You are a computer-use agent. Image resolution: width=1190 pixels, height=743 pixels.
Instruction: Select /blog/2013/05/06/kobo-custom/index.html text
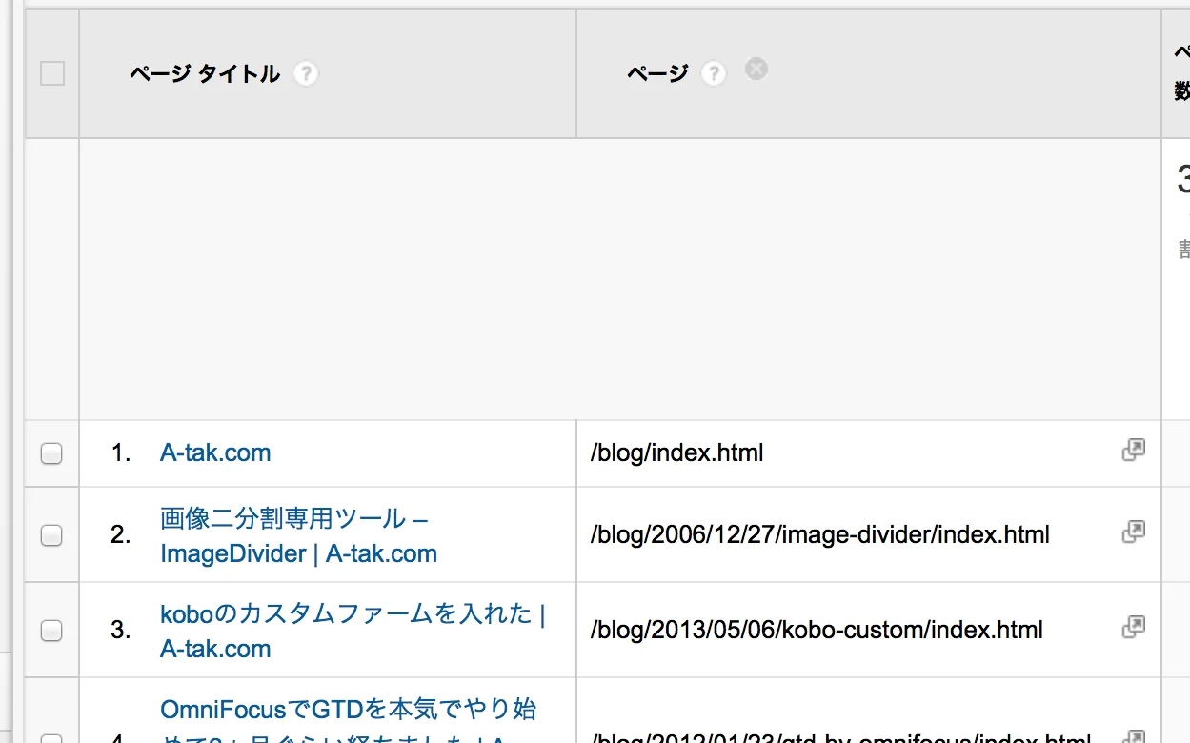(x=817, y=630)
